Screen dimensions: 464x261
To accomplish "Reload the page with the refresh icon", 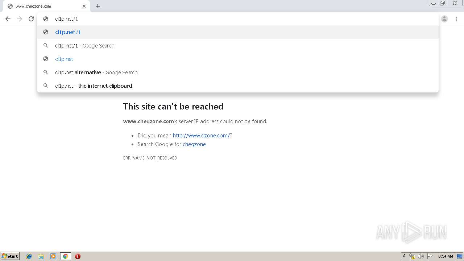I will (31, 19).
